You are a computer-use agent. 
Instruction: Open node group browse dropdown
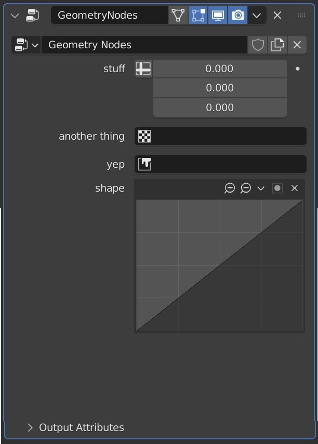[x=27, y=45]
